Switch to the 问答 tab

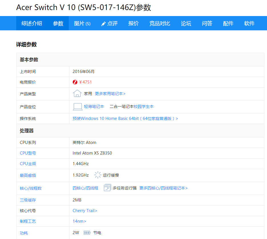click(x=207, y=23)
